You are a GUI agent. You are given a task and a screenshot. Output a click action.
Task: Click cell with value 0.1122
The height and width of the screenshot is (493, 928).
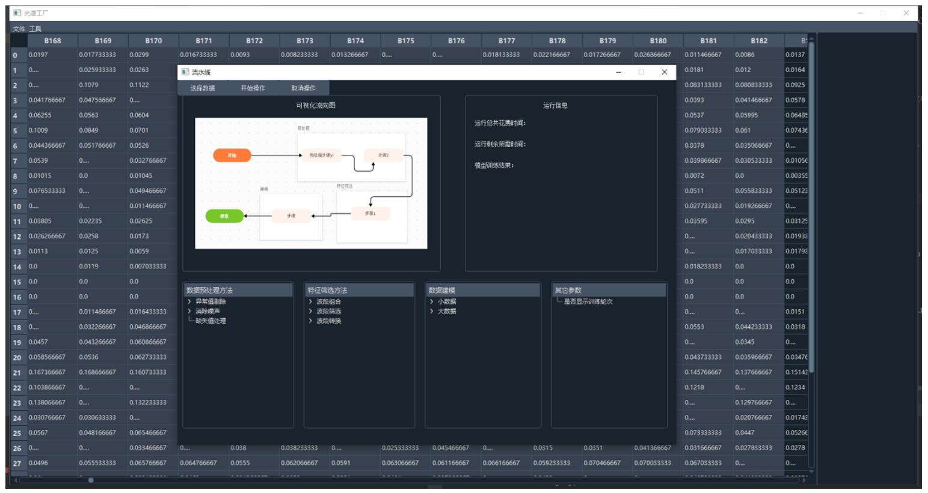click(153, 85)
